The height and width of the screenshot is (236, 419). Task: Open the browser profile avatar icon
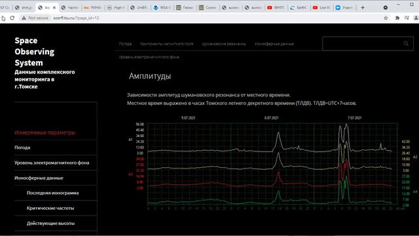point(416,18)
